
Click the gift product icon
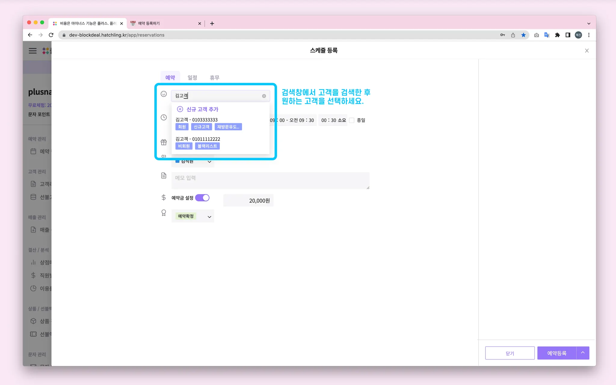click(x=164, y=142)
